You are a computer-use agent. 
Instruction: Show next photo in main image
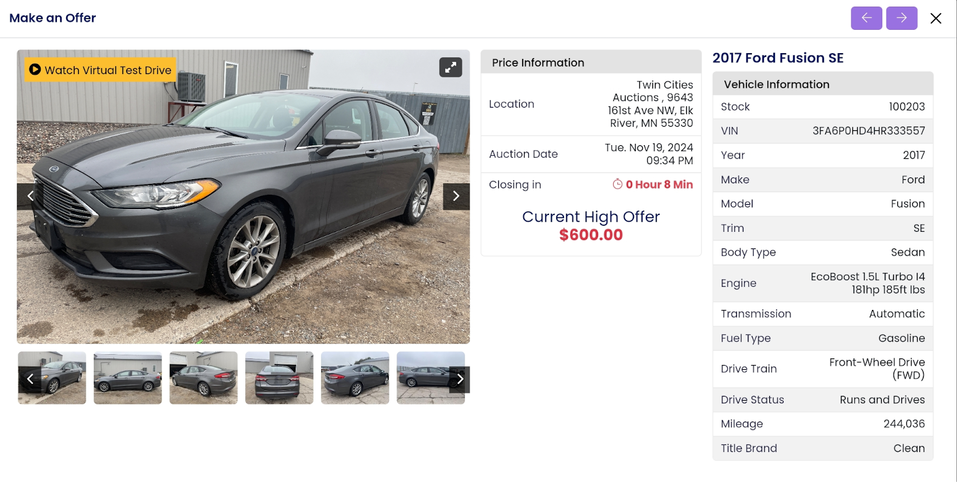click(456, 197)
